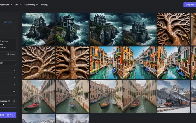Open the smoky grey mountain image in the bottom row
The width and height of the screenshot is (196, 123).
coord(72,118)
